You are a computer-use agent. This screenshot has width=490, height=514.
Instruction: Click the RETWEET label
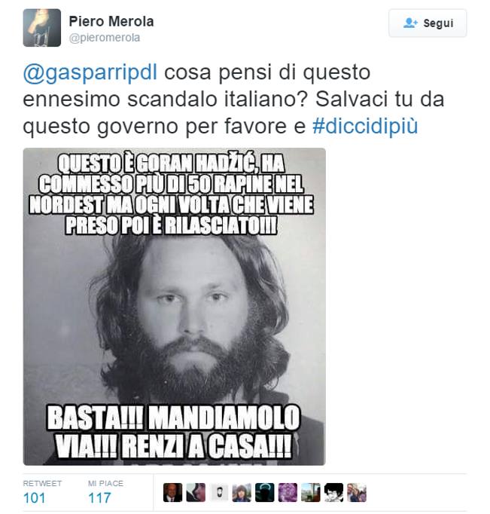click(42, 484)
